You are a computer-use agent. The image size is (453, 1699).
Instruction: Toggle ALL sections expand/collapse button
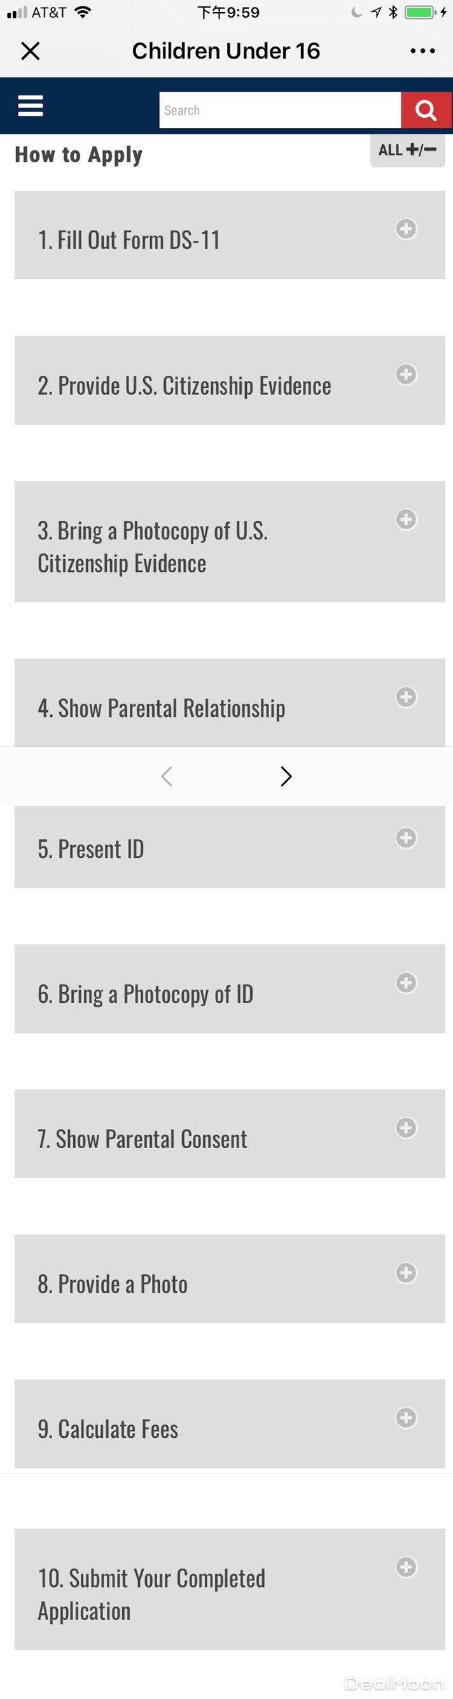click(407, 150)
